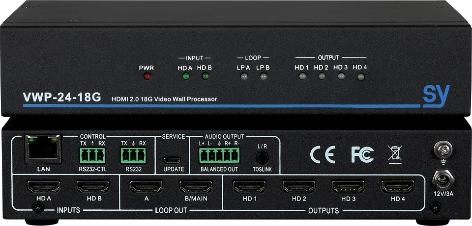472x226 pixels.
Task: Click the grounding screw terminal
Action: tap(444, 149)
